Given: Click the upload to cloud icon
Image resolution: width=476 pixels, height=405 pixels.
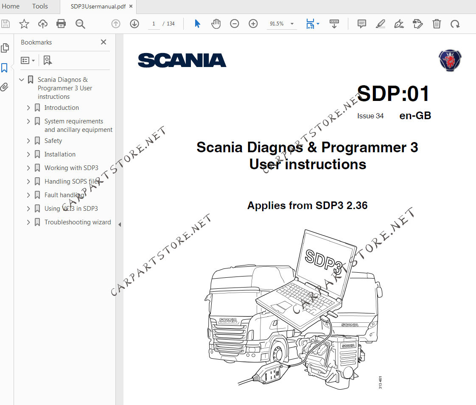Looking at the screenshot, I should tap(43, 24).
